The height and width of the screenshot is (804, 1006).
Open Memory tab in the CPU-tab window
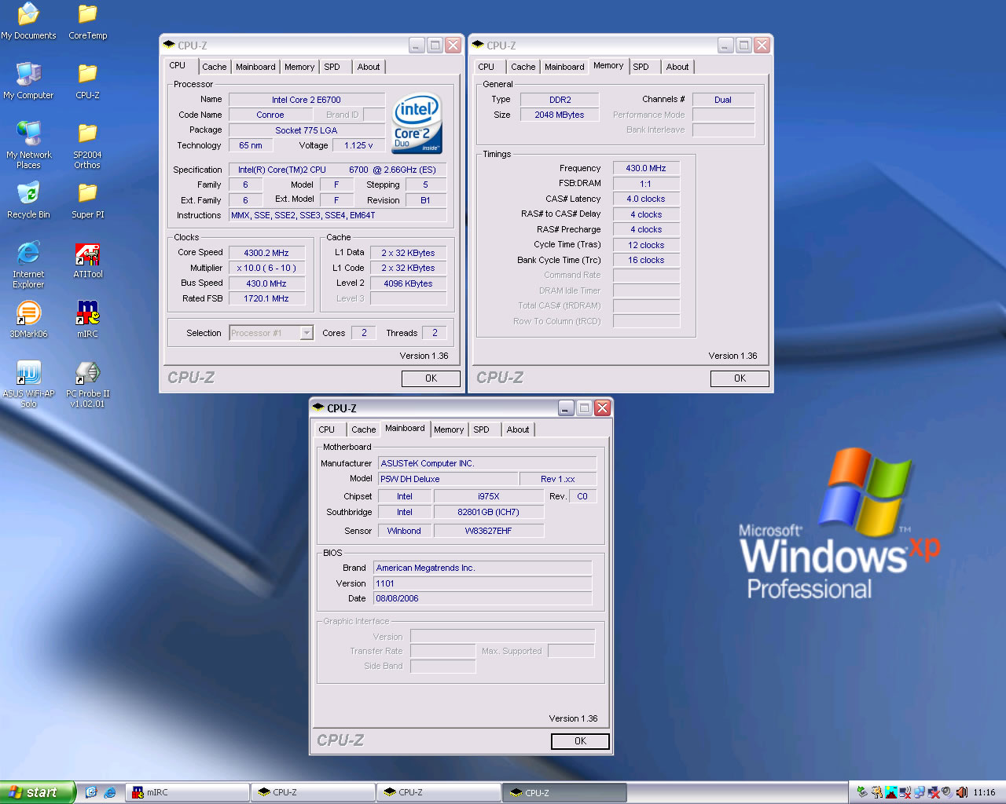click(299, 67)
